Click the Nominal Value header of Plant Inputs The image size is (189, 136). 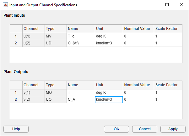click(138, 29)
